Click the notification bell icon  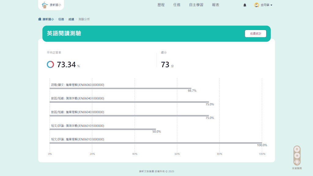tap(245, 5)
